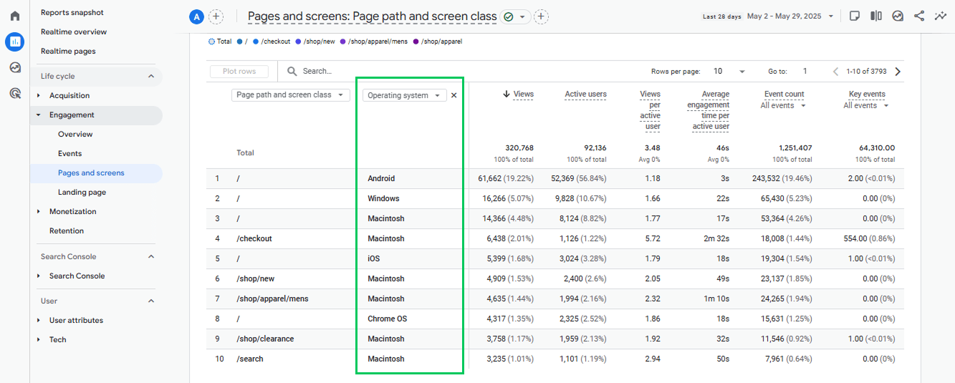Open the date range May 2 - May 29 picker
Screen dimensions: 955x383
(790, 16)
